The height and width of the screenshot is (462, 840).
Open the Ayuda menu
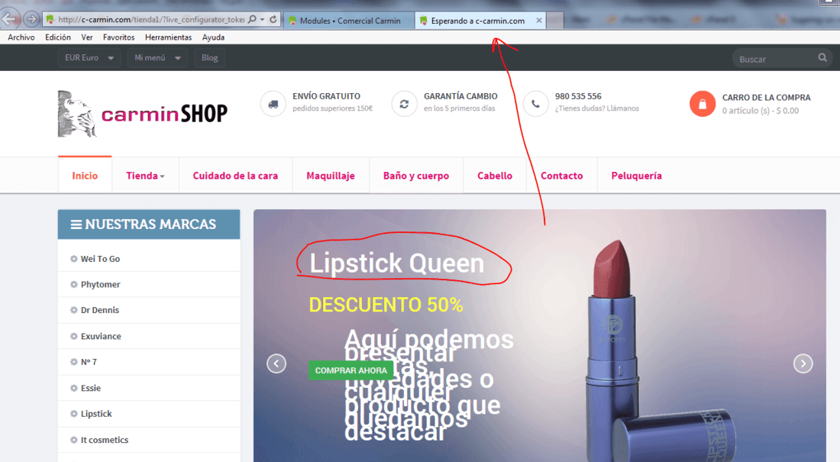(213, 37)
